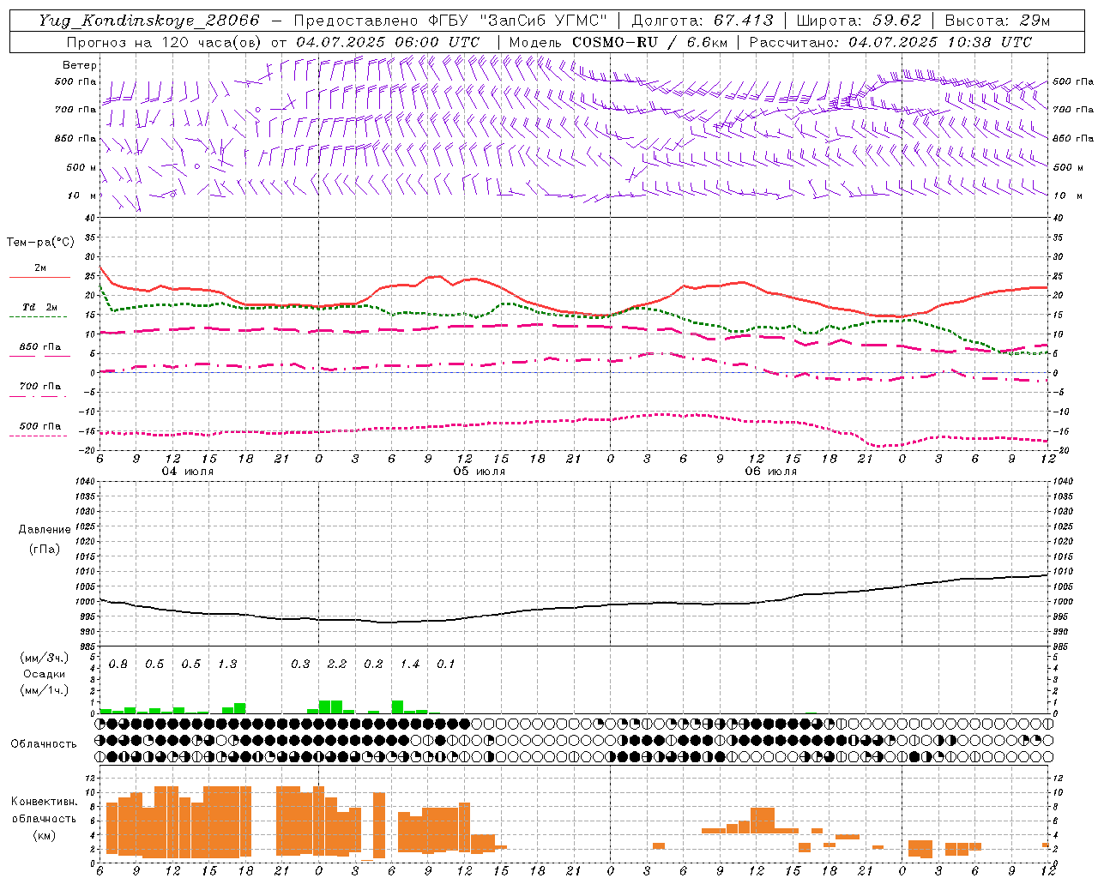Click the station title Yug_Kondinskoye_28066
Screen dimensions: 1098x878
coord(149,21)
